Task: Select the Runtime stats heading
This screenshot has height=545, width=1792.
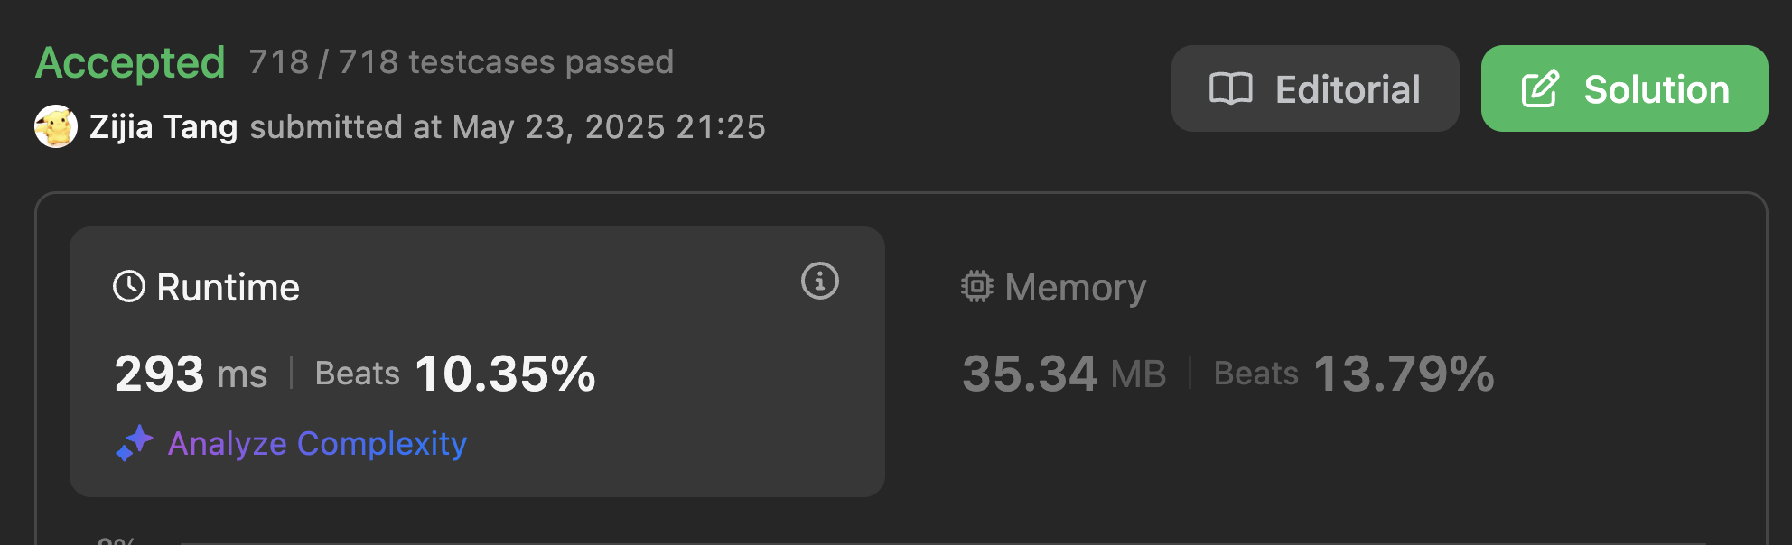Action: (x=228, y=287)
